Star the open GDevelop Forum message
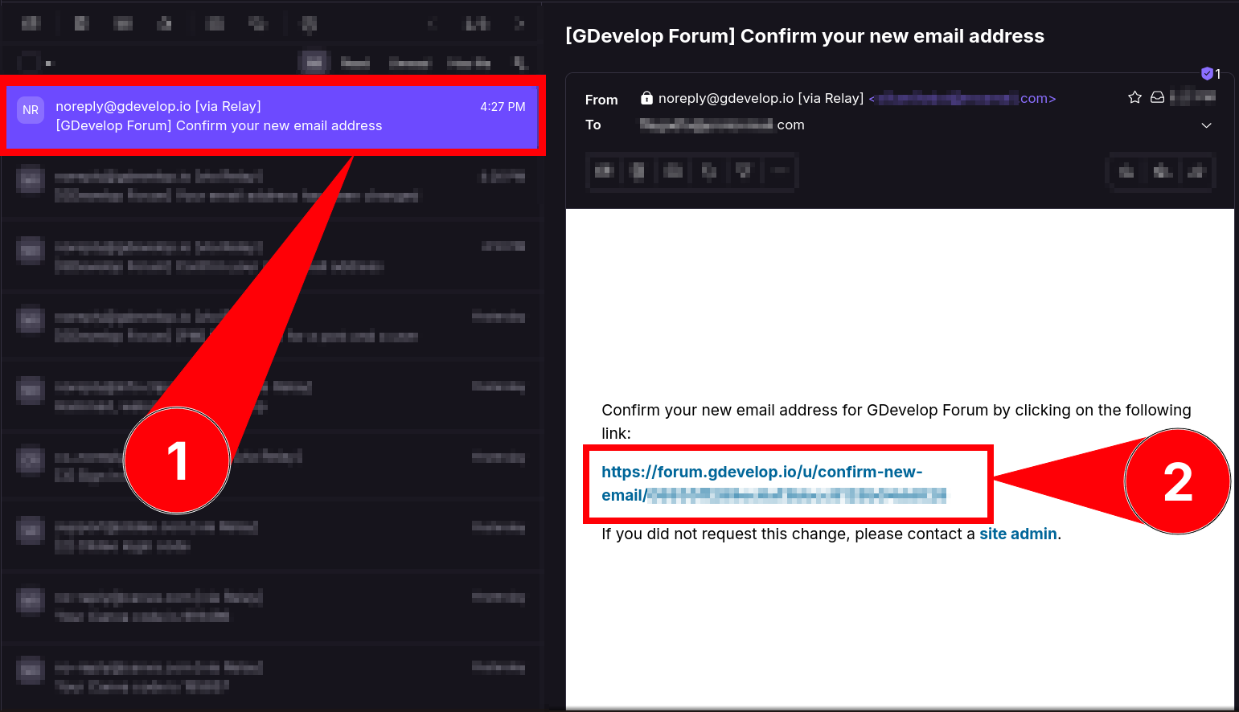The image size is (1239, 712). (1134, 97)
